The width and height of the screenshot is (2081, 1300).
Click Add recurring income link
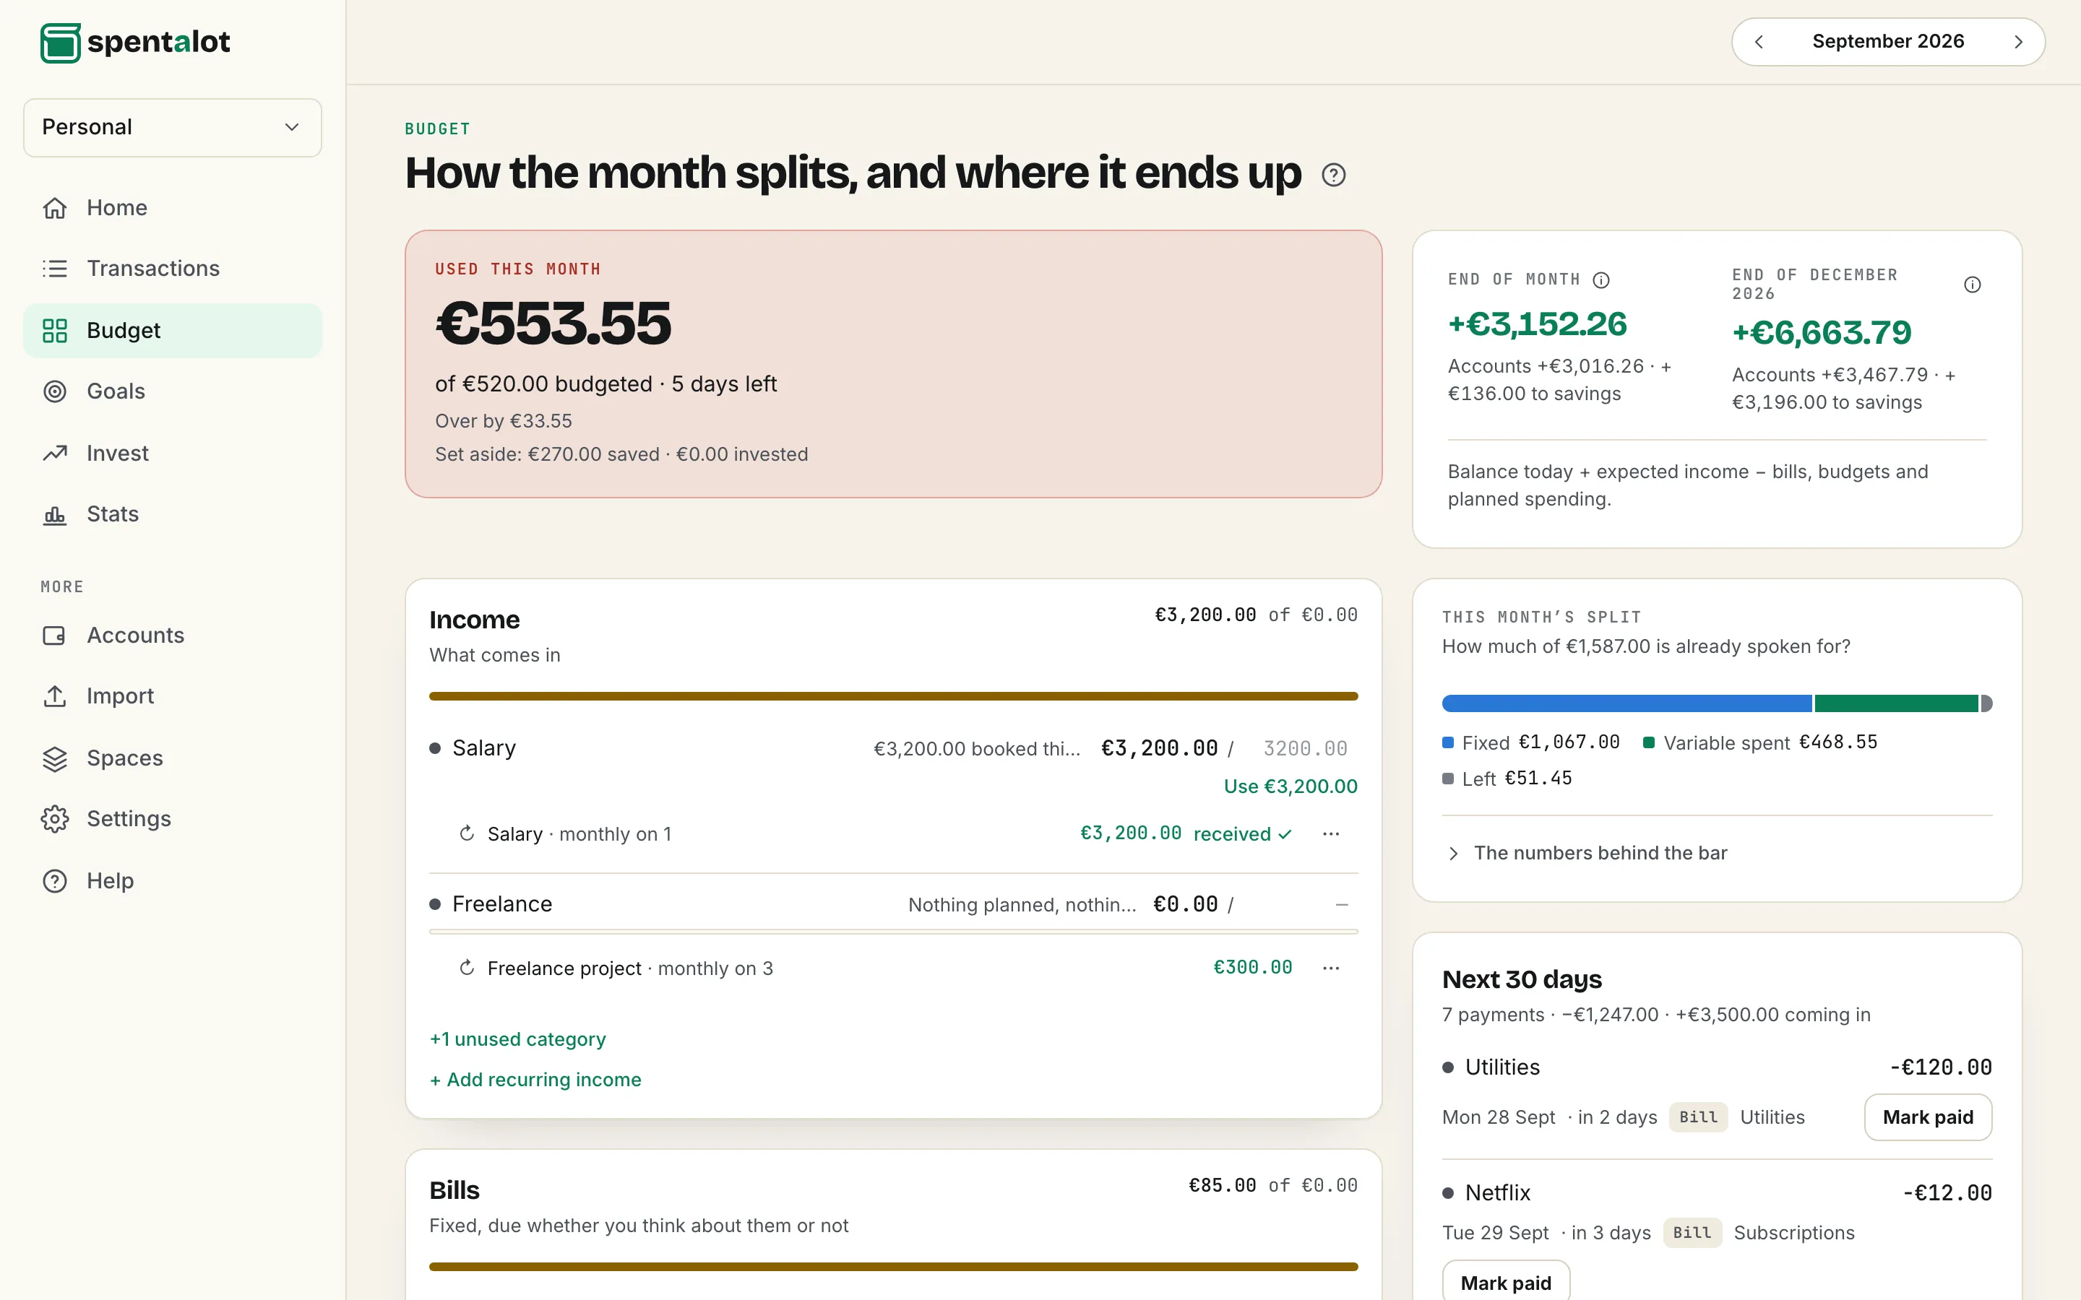535,1080
